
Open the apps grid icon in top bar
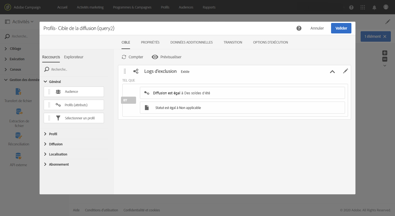click(x=363, y=7)
